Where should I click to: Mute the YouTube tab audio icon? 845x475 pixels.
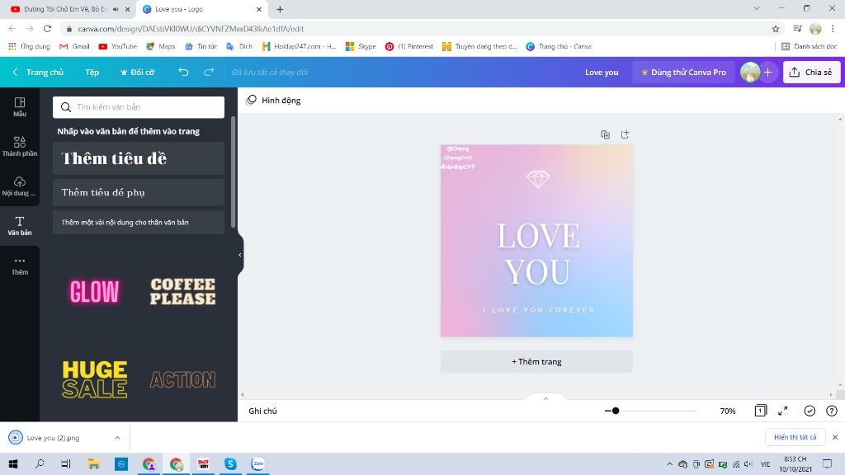pyautogui.click(x=116, y=9)
